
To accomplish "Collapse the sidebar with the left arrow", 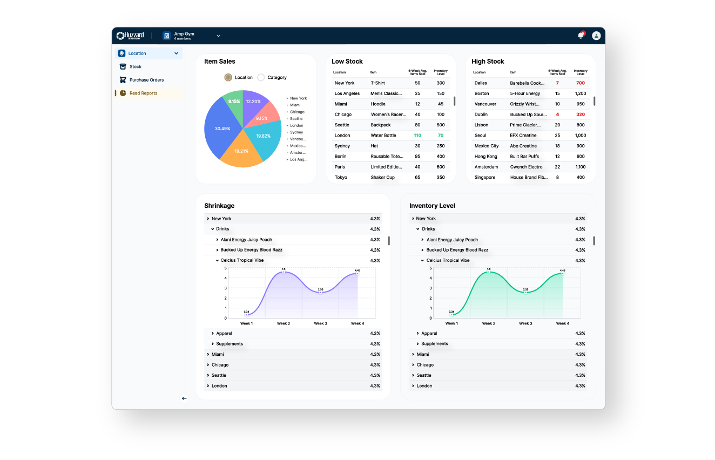I will (x=184, y=398).
